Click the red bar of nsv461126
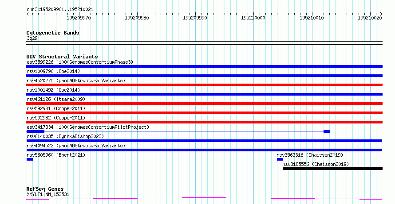The height and width of the screenshot is (204, 395). pos(204,104)
